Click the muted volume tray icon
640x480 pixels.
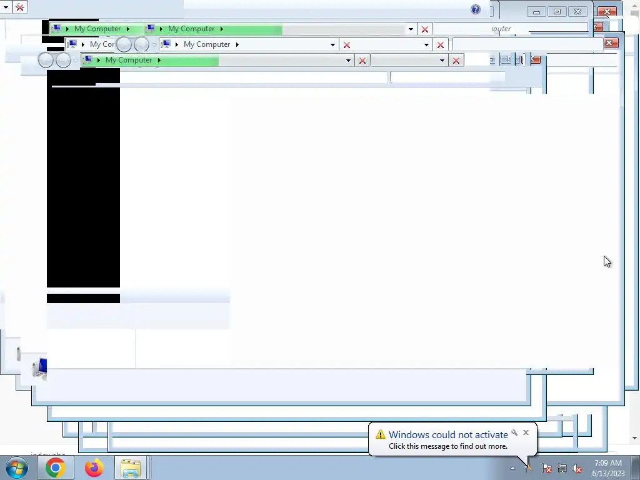577,468
